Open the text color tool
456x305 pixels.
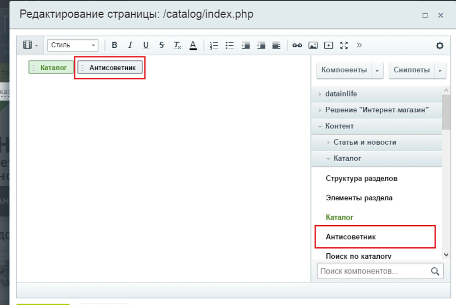[x=193, y=45]
